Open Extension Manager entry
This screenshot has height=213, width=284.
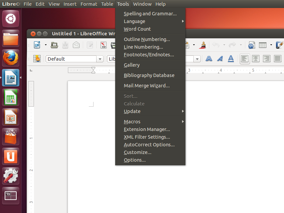(150, 129)
